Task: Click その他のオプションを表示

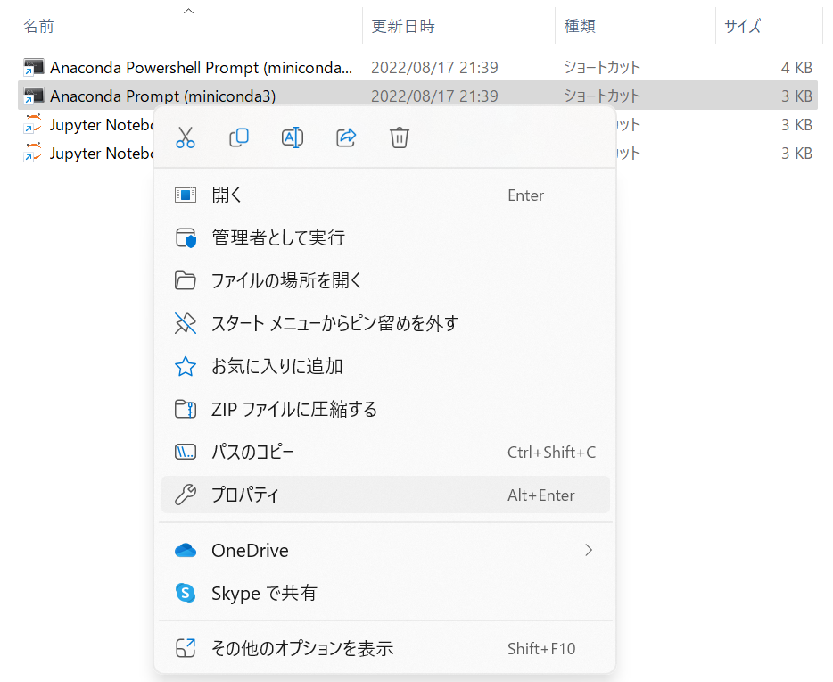Action: (385, 648)
